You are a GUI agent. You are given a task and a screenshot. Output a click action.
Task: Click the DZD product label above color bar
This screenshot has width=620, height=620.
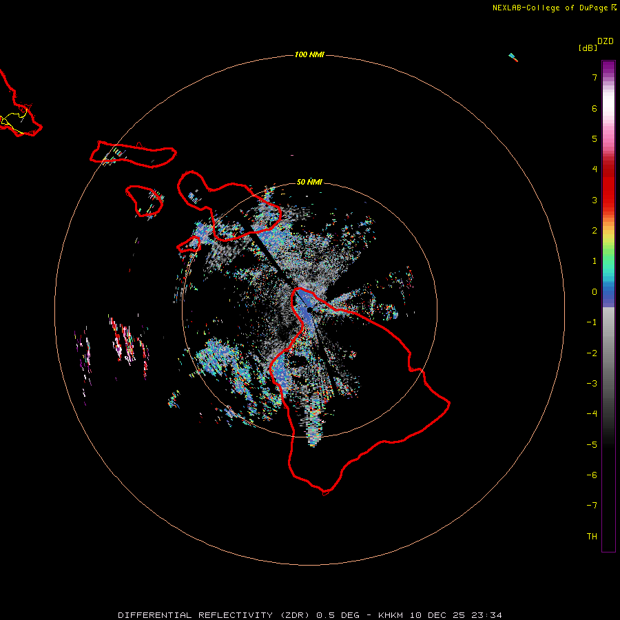606,41
